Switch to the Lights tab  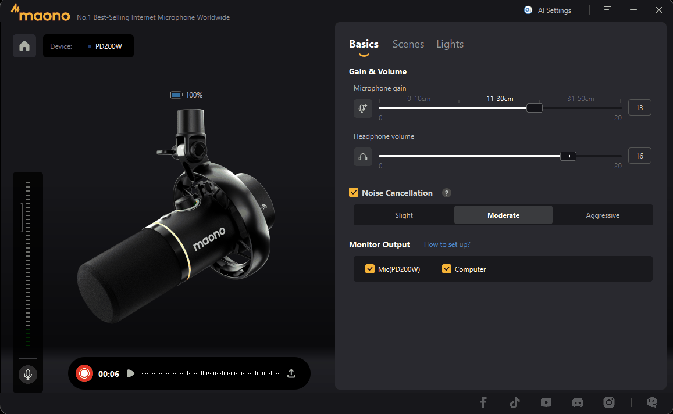(450, 44)
